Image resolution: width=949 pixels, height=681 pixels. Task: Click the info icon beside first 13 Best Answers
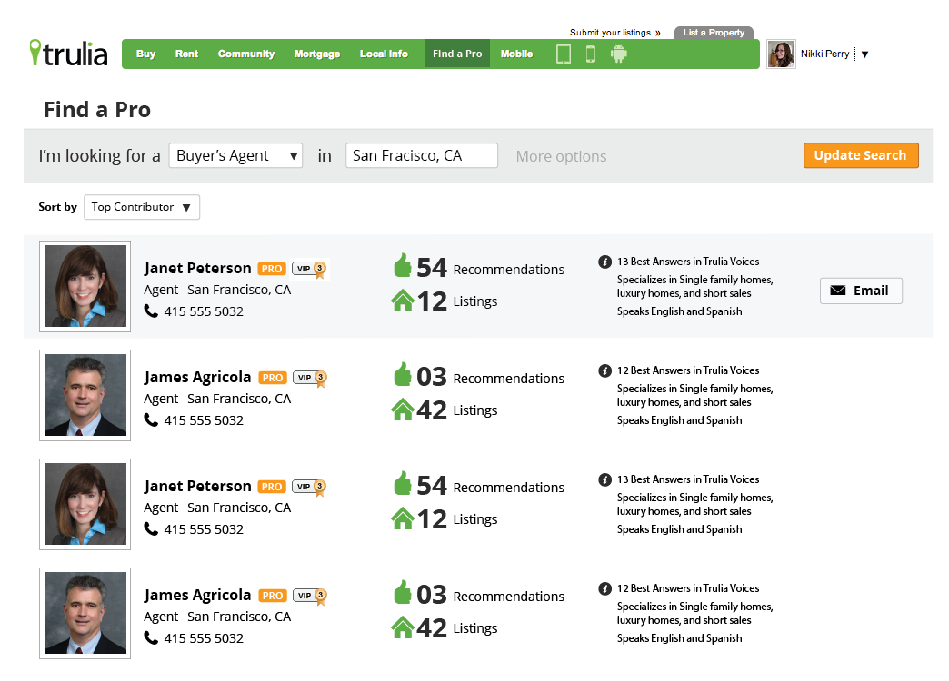coord(604,262)
